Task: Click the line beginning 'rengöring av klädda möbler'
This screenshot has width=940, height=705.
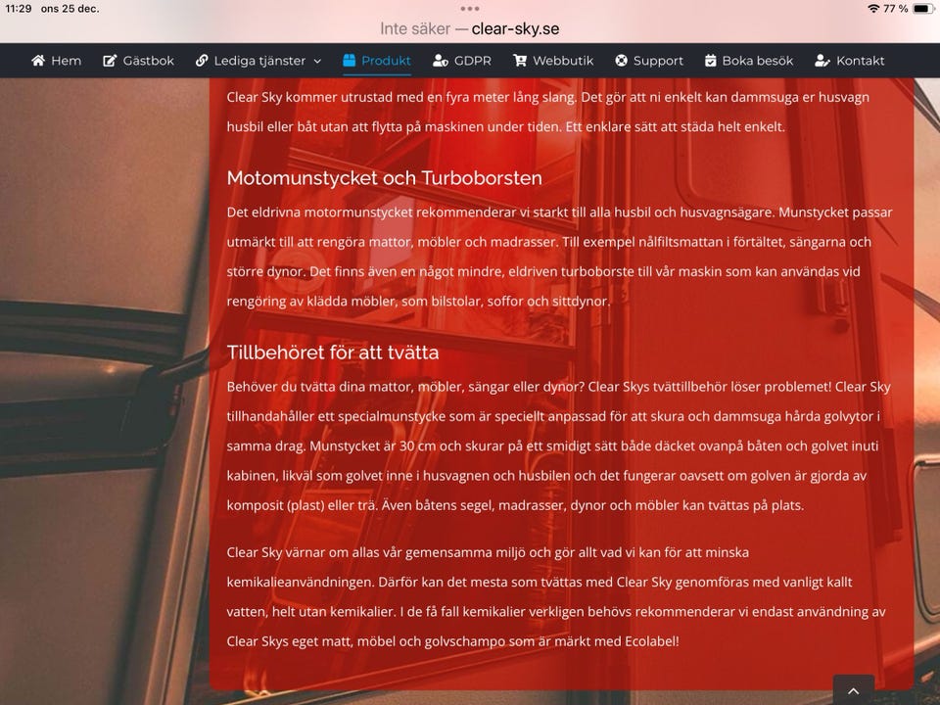Action: click(418, 301)
